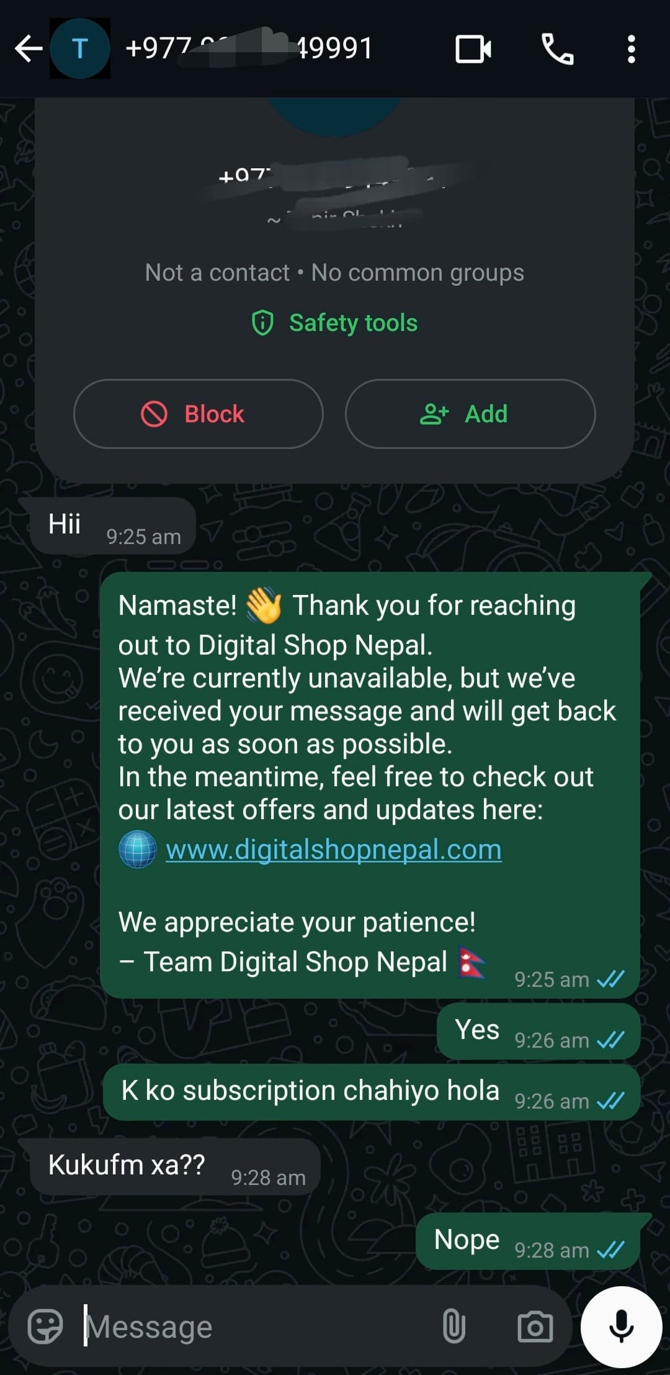Screen dimensions: 670x1375
Task: Start a voice call
Action: tap(558, 49)
